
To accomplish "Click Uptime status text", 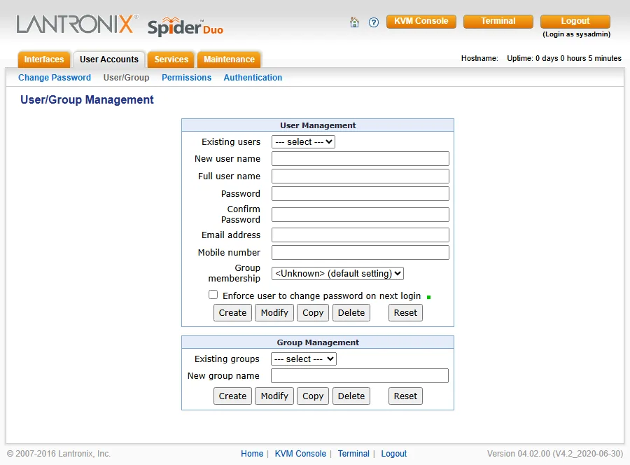I will coord(564,58).
